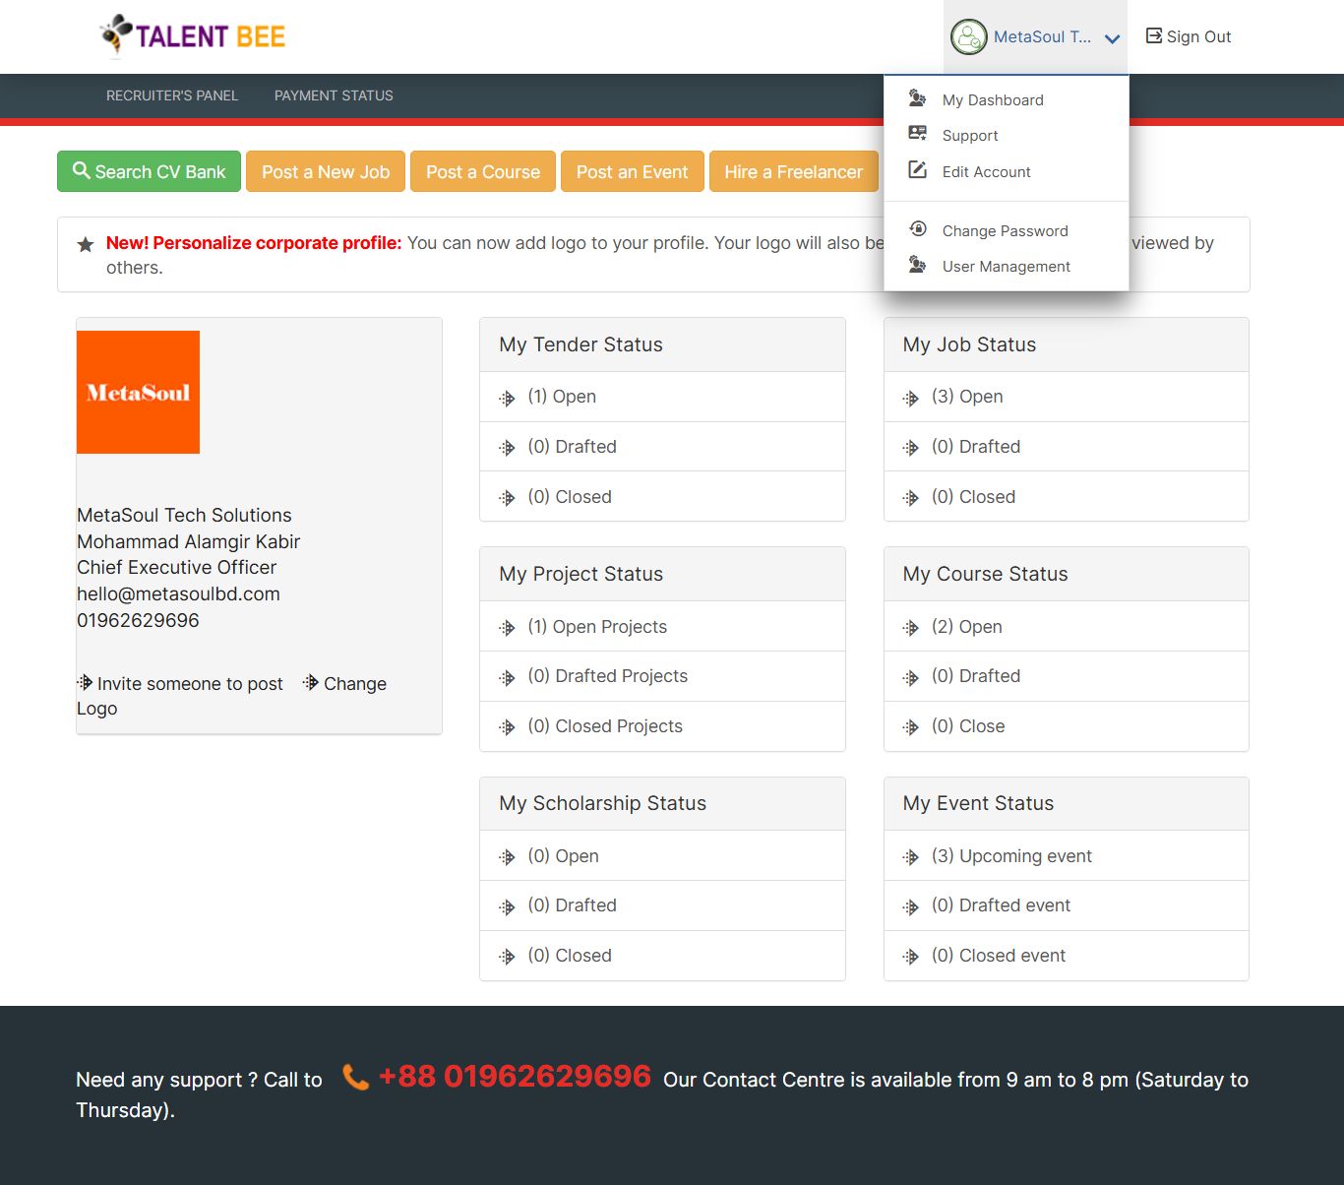Open the (0) Closed scholarships link
Viewport: 1344px width, 1185px height.
[570, 956]
